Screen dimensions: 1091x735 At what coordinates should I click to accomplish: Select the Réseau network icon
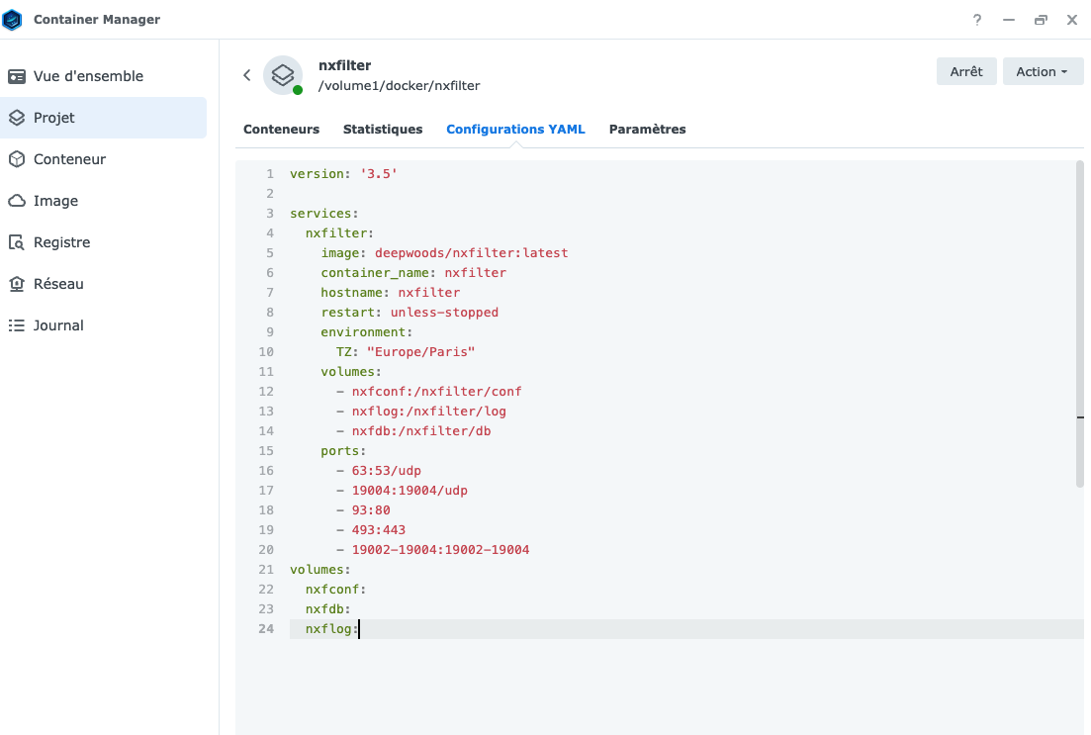tap(17, 284)
